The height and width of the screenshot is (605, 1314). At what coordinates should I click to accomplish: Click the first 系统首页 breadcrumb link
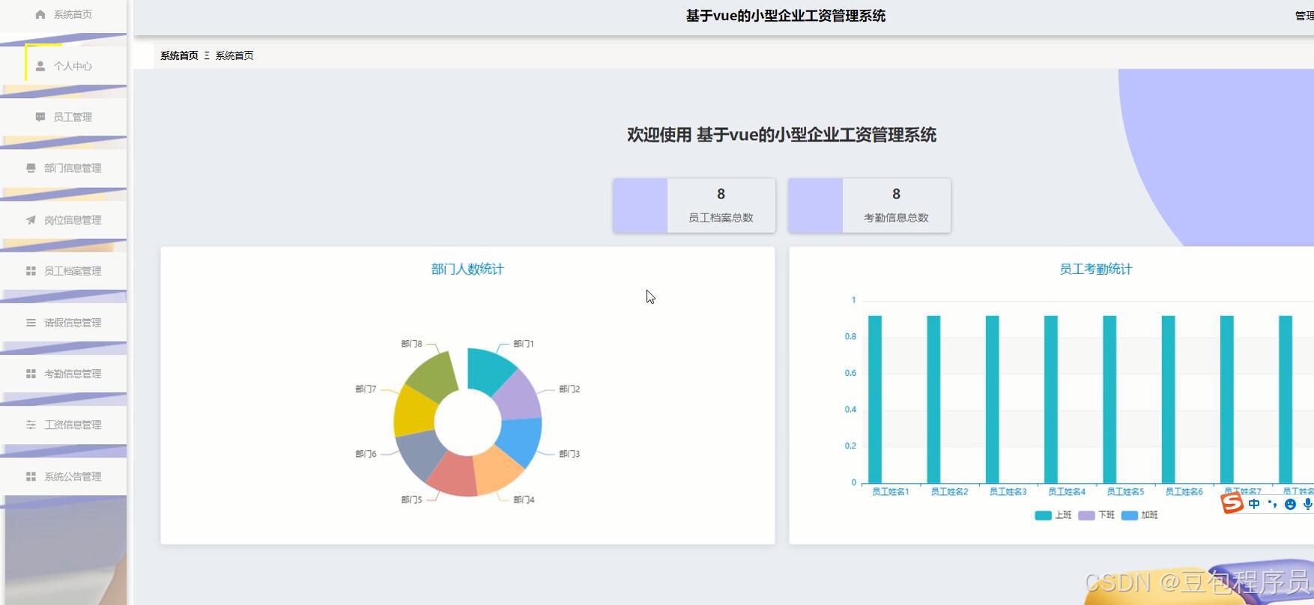(179, 55)
